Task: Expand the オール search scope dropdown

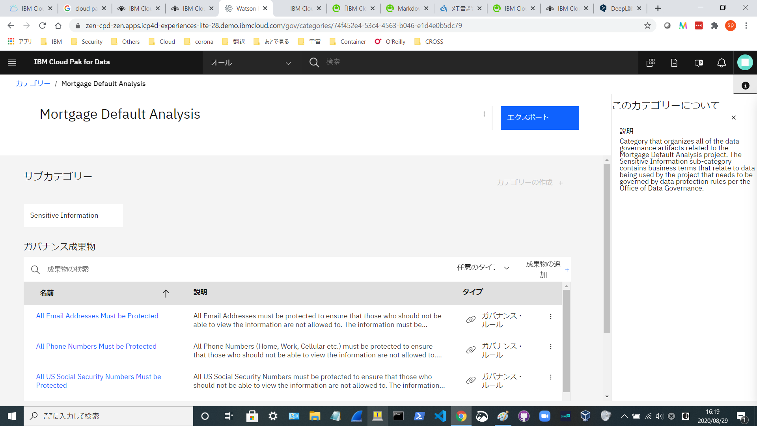Action: [251, 63]
